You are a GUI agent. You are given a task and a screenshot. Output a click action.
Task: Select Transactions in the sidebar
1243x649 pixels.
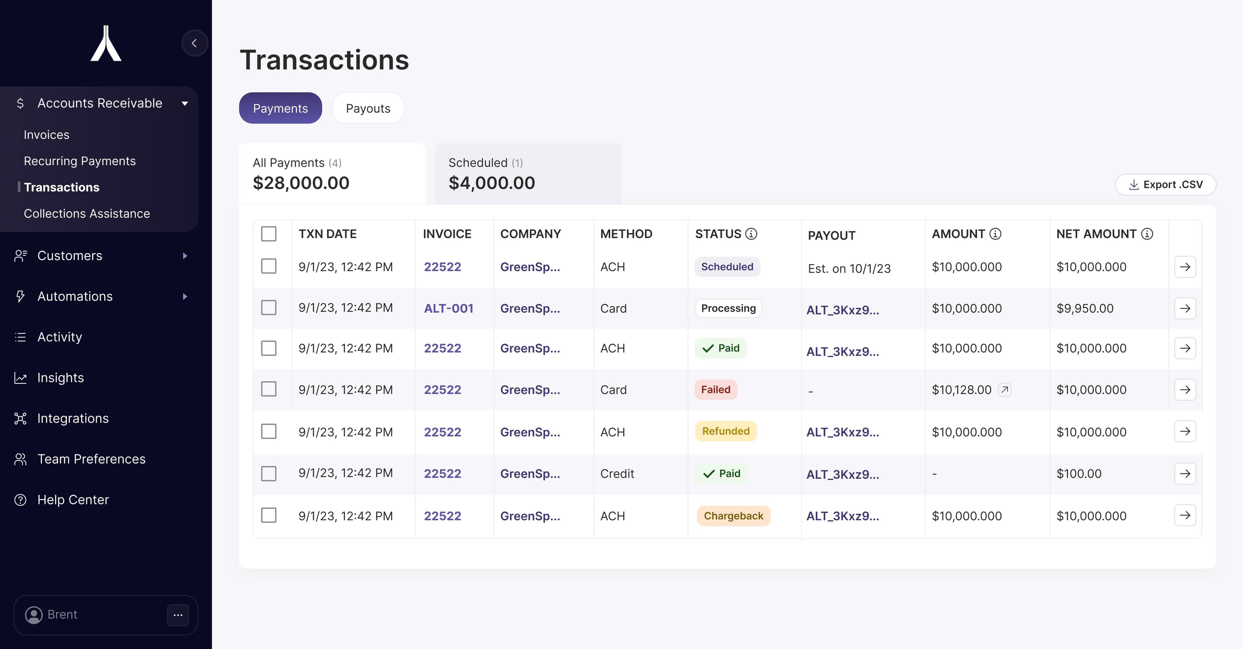coord(62,188)
